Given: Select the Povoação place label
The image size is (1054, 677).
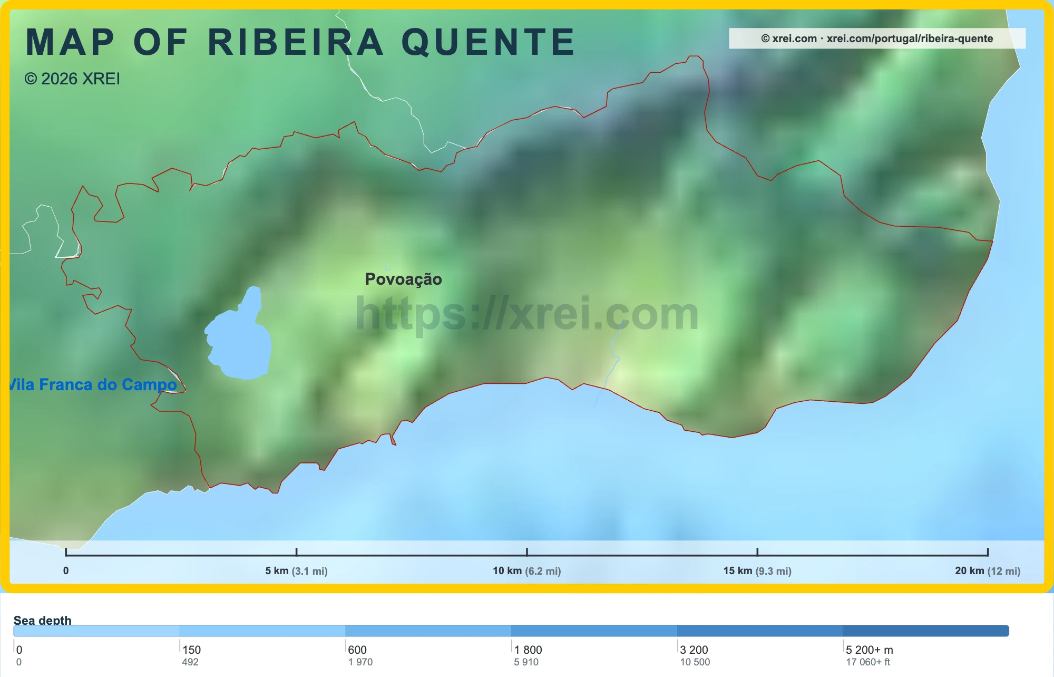Looking at the screenshot, I should (403, 279).
